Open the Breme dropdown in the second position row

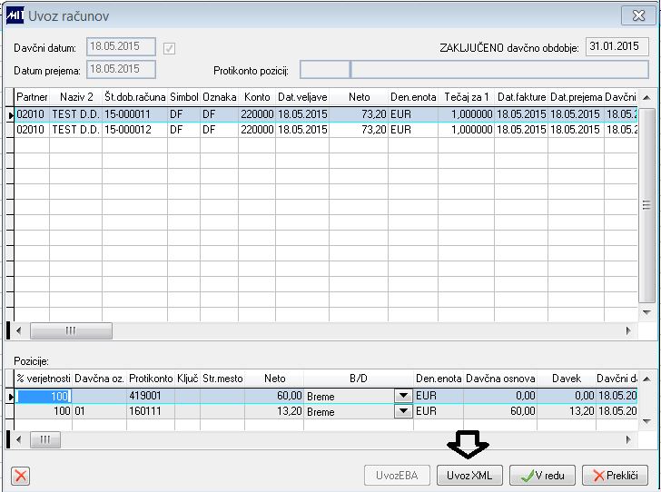pyautogui.click(x=403, y=411)
